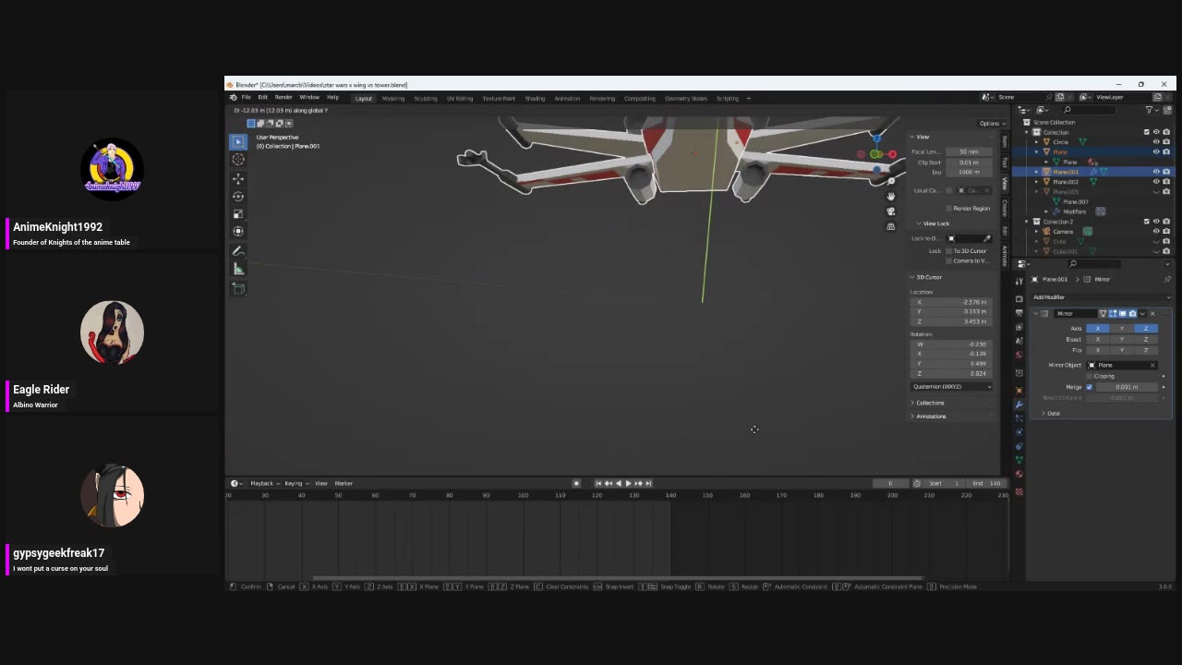Open the Material properties tab icon
The image size is (1182, 665).
coord(1019,474)
